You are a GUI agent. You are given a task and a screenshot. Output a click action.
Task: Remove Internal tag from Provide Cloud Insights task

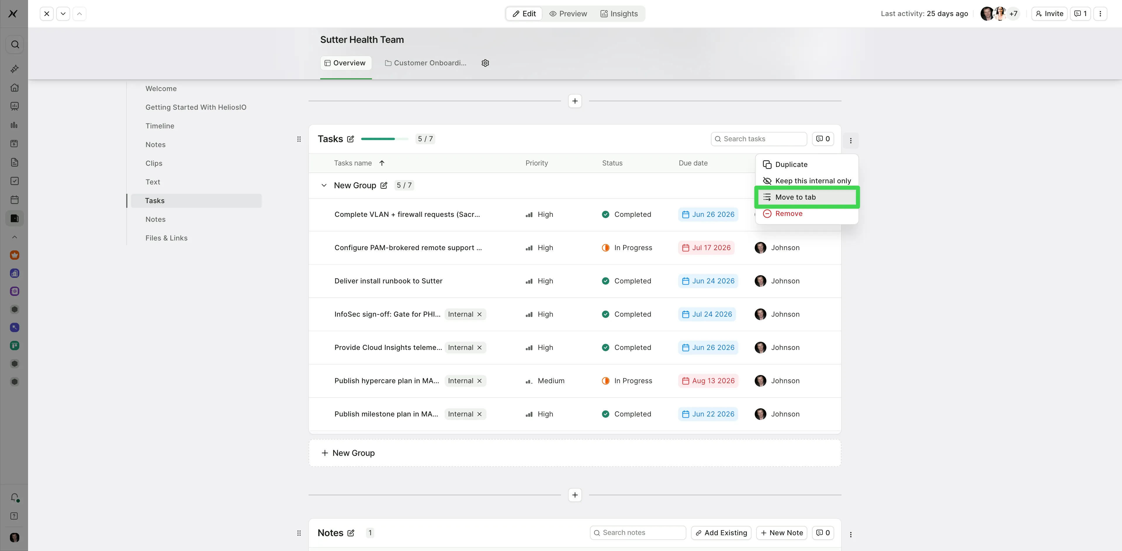tap(479, 348)
